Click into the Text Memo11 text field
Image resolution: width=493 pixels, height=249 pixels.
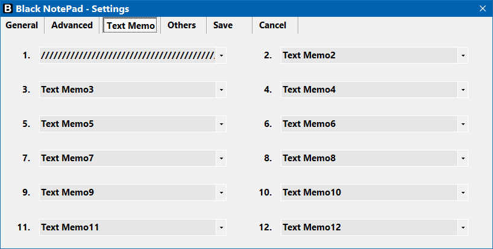pos(128,227)
